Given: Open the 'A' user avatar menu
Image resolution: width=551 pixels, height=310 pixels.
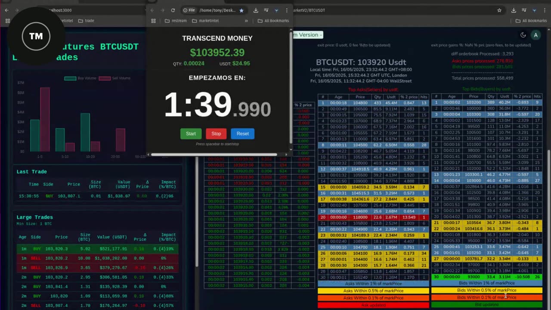Looking at the screenshot, I should (536, 35).
